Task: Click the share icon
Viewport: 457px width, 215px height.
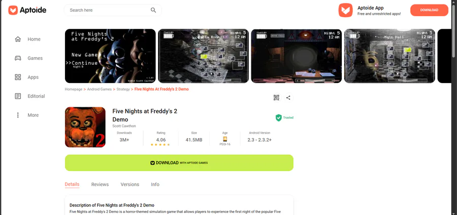Action: tap(288, 98)
